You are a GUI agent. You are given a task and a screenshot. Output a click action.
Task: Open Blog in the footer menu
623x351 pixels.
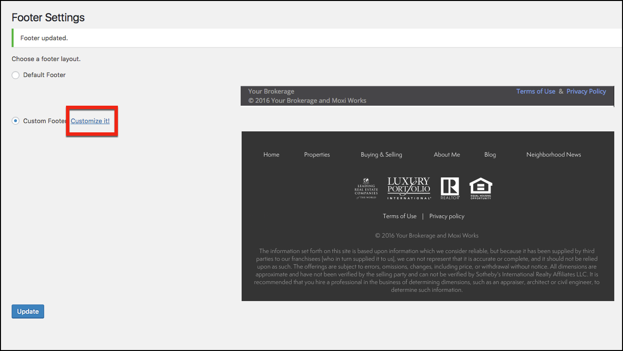coord(490,155)
